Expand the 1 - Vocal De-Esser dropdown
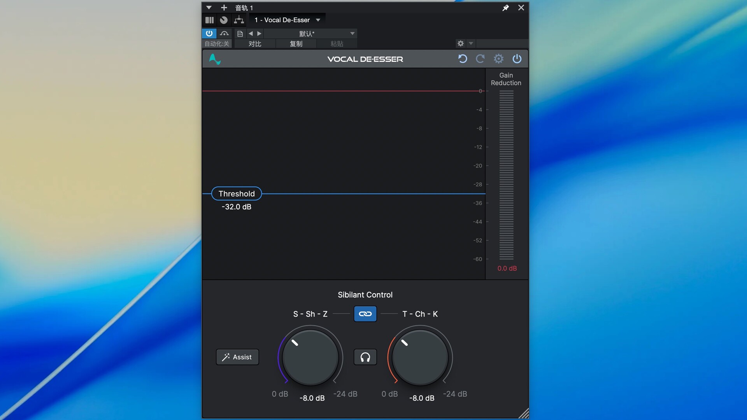Screen dimensions: 747x420 tap(318, 20)
